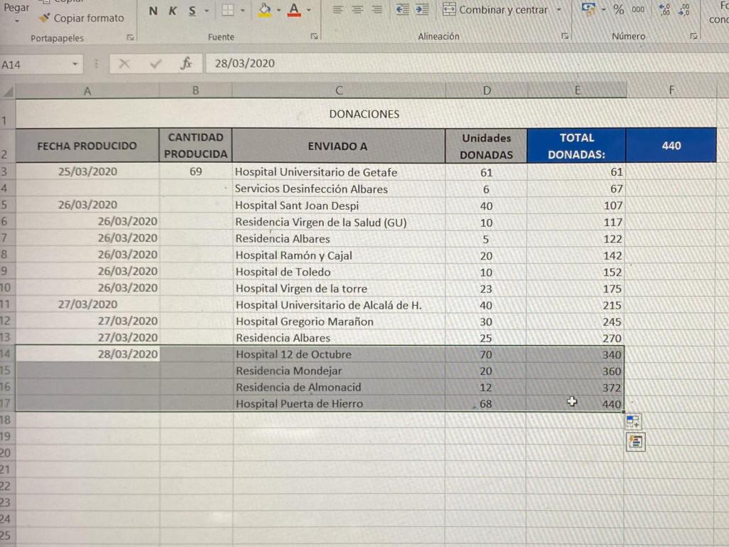729x547 pixels.
Task: Click the Copiar formato brush
Action: click(x=46, y=18)
